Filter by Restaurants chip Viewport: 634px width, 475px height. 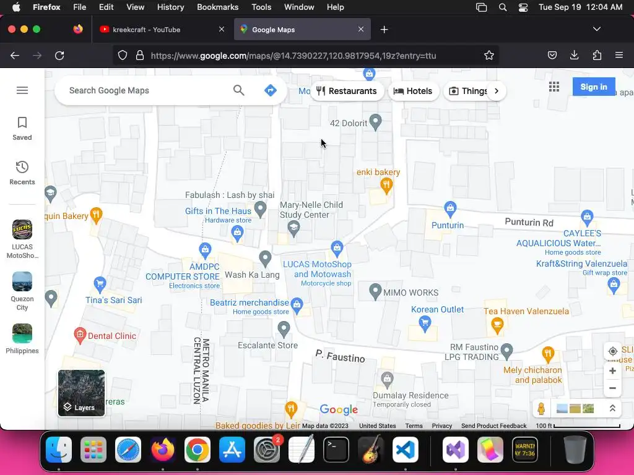(347, 91)
